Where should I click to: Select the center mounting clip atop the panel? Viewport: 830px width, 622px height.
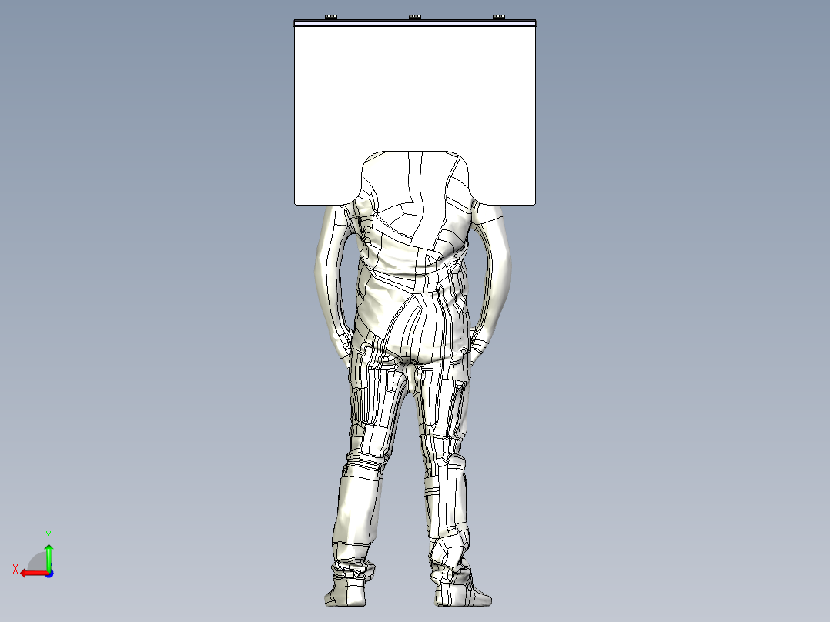tap(415, 18)
